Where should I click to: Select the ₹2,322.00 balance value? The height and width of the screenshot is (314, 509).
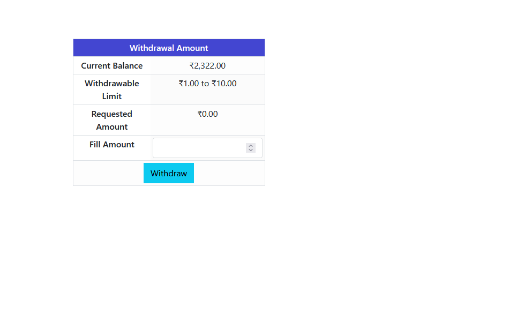click(x=207, y=65)
